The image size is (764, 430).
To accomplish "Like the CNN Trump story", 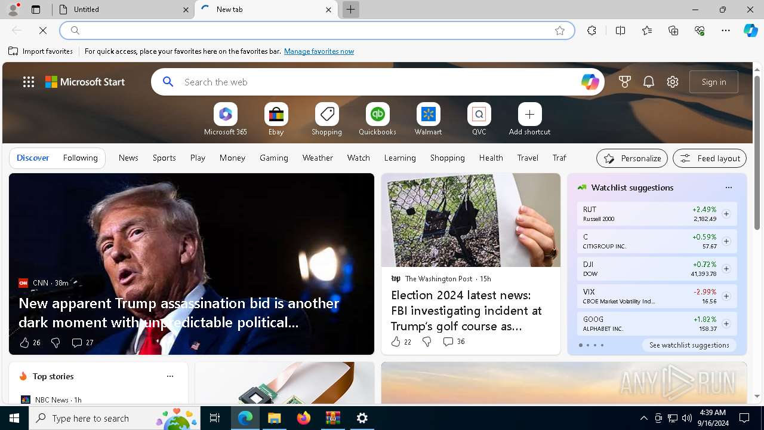I will [24, 342].
